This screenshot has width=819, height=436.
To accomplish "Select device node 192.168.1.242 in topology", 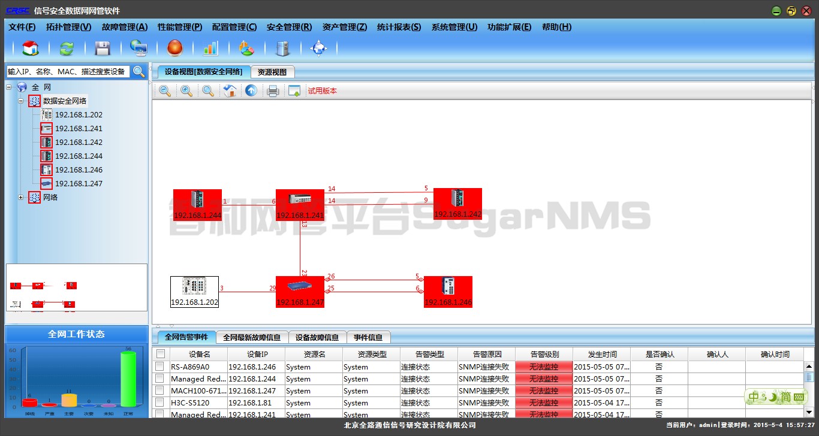I will [x=457, y=204].
